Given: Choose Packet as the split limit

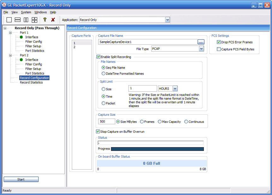Looking at the screenshot, I should click(x=103, y=103).
